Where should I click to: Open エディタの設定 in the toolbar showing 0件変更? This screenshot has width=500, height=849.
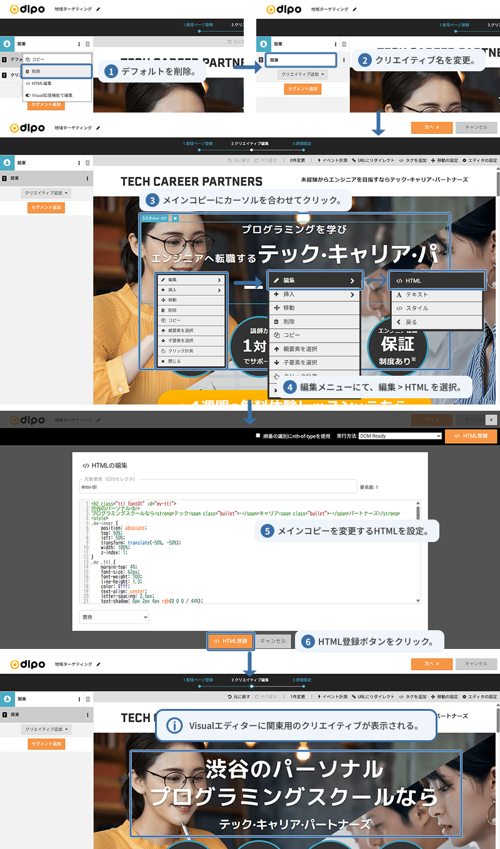tap(479, 161)
